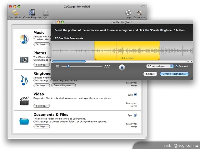
Task: Cancel the Create Ringtone dialog
Action: [150, 74]
